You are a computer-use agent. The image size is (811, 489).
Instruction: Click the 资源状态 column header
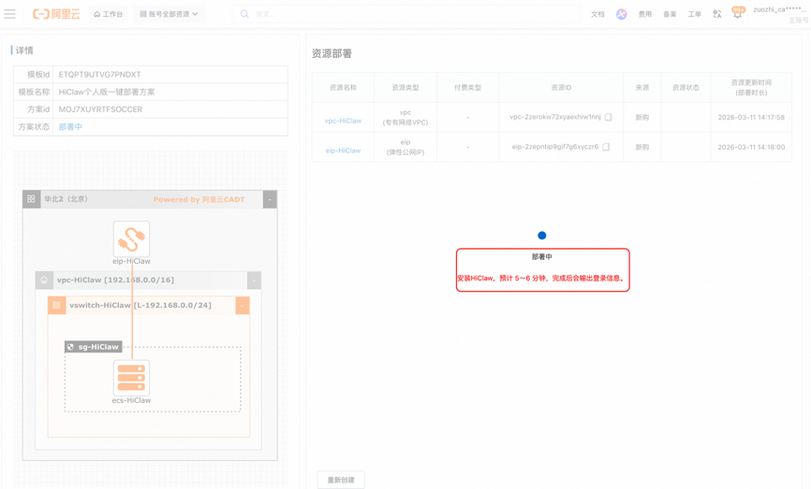coord(686,87)
